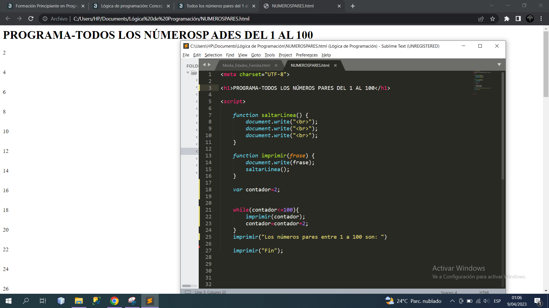This screenshot has height=308, width=549.
Task: Go to previous tab with left arrow
Action: pos(204,65)
